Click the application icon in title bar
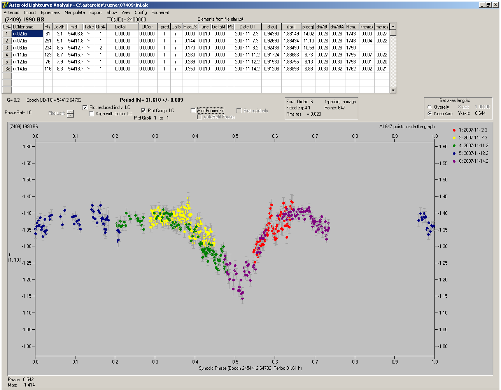This screenshot has width=501, height=390. [x=5, y=5]
